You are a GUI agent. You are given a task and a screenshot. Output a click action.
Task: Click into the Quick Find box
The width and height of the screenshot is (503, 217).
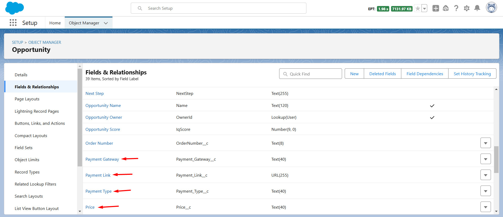click(311, 74)
